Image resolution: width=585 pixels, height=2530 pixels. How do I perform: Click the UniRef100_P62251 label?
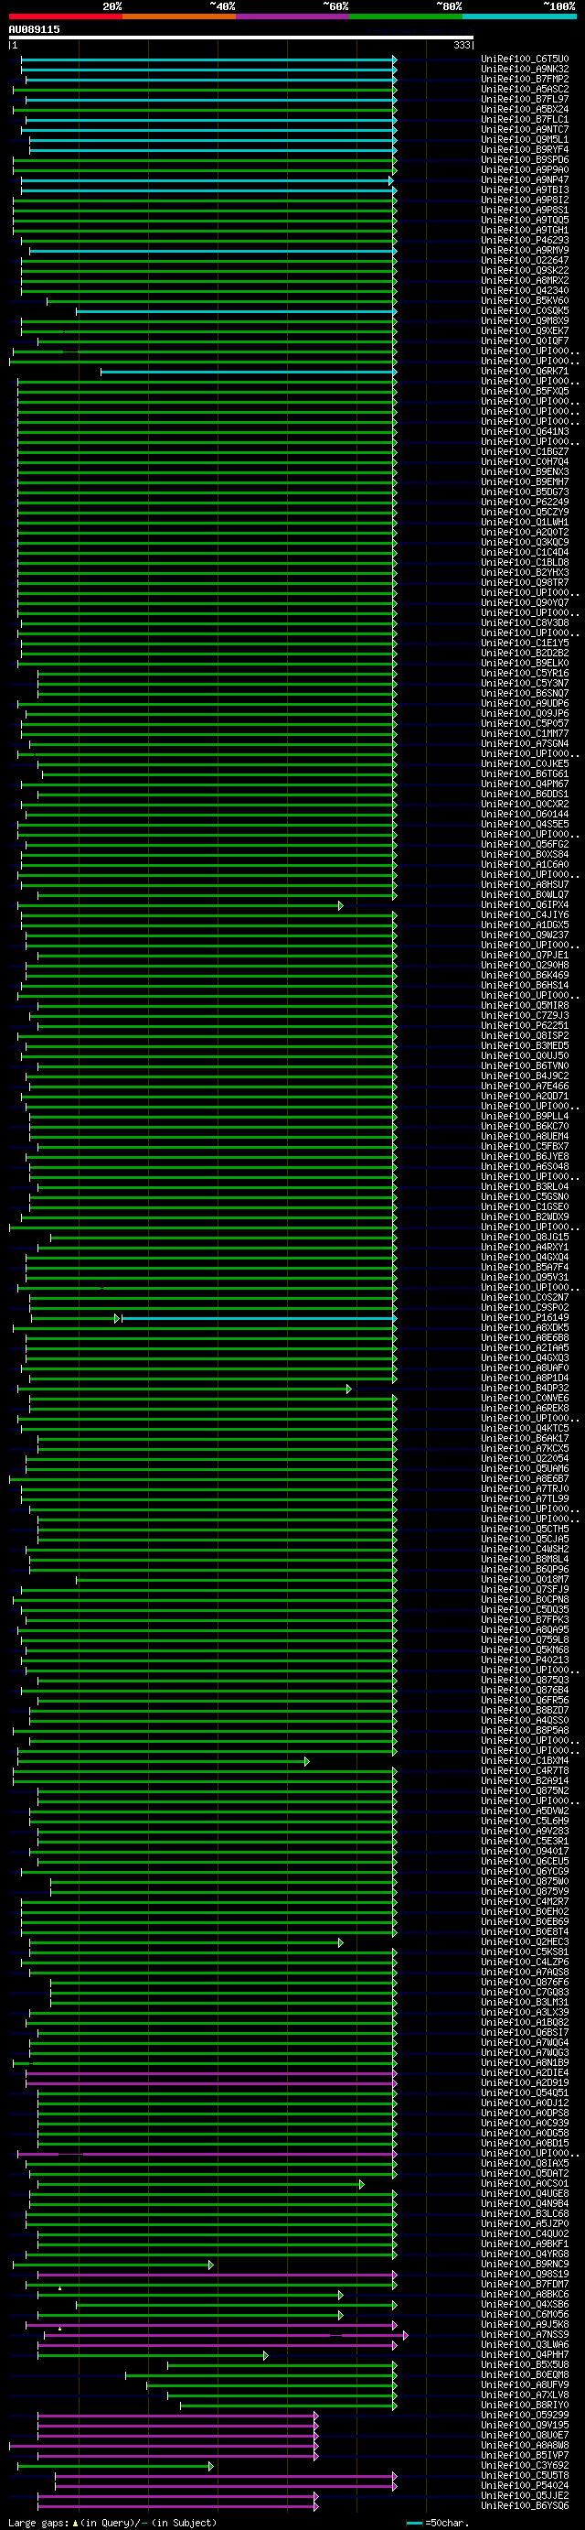coord(524,1025)
